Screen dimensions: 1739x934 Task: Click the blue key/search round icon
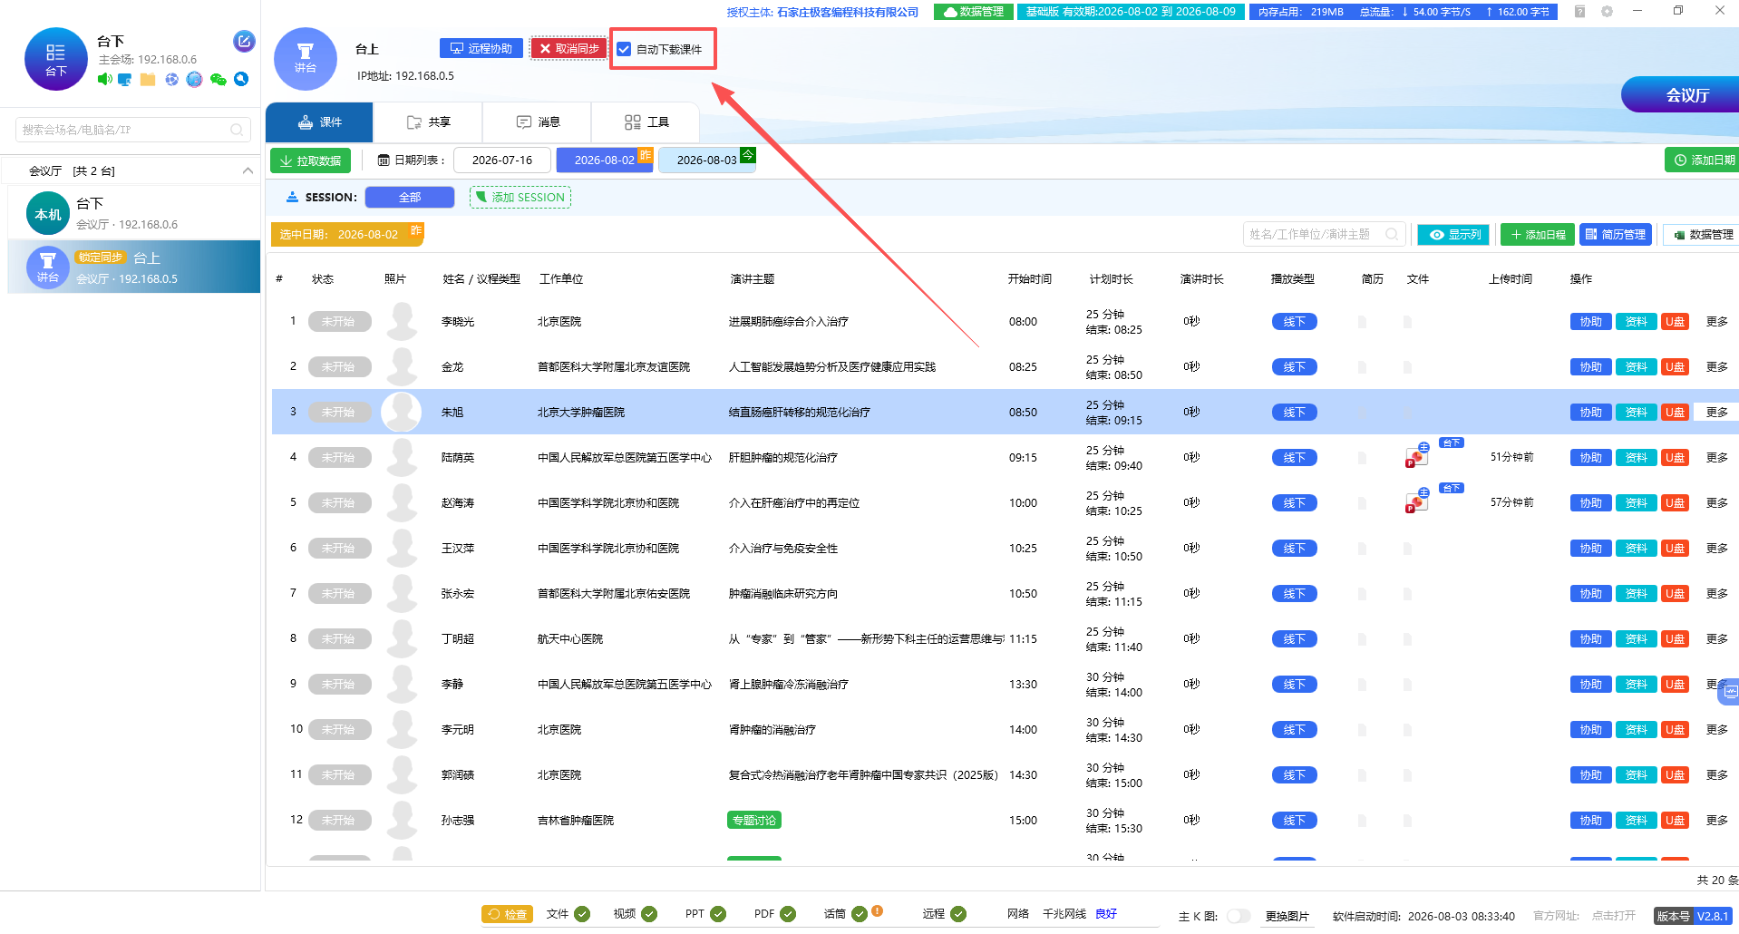(x=241, y=79)
